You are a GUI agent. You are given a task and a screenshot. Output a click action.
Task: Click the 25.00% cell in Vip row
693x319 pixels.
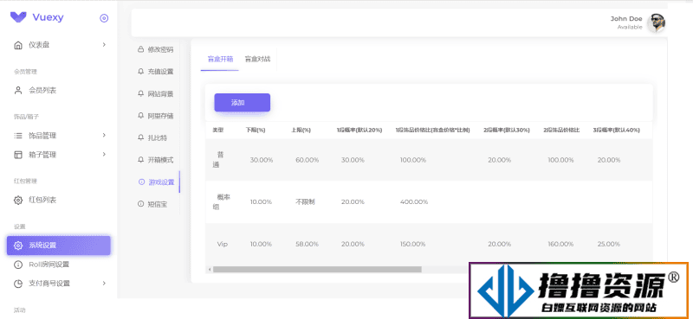[609, 244]
